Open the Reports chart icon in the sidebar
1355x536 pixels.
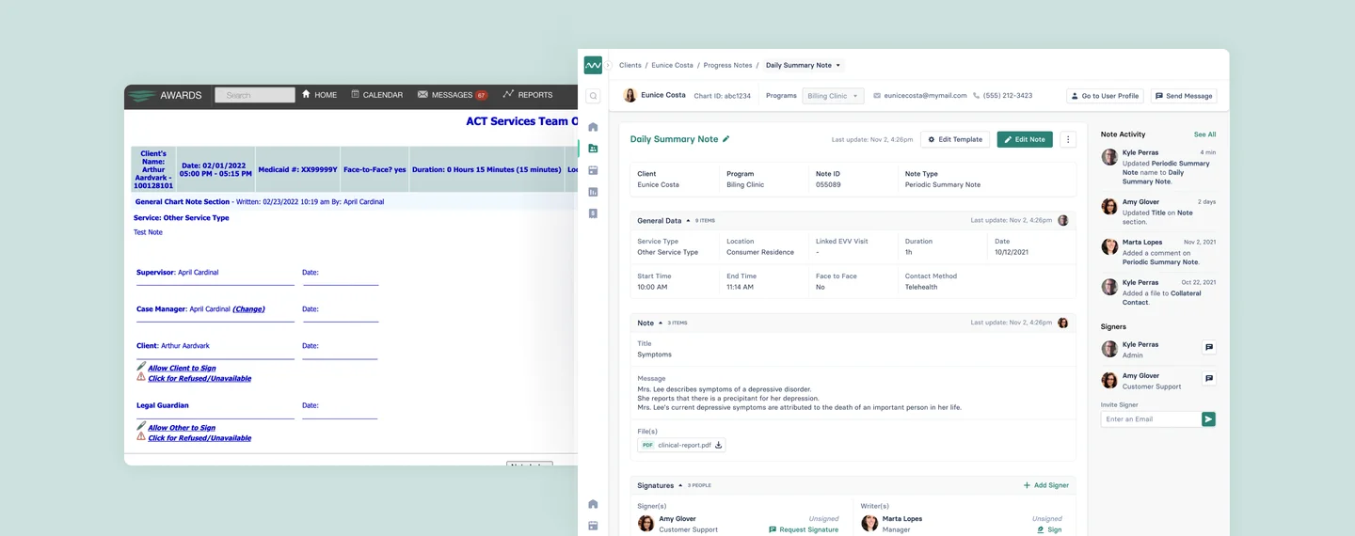[x=593, y=192]
